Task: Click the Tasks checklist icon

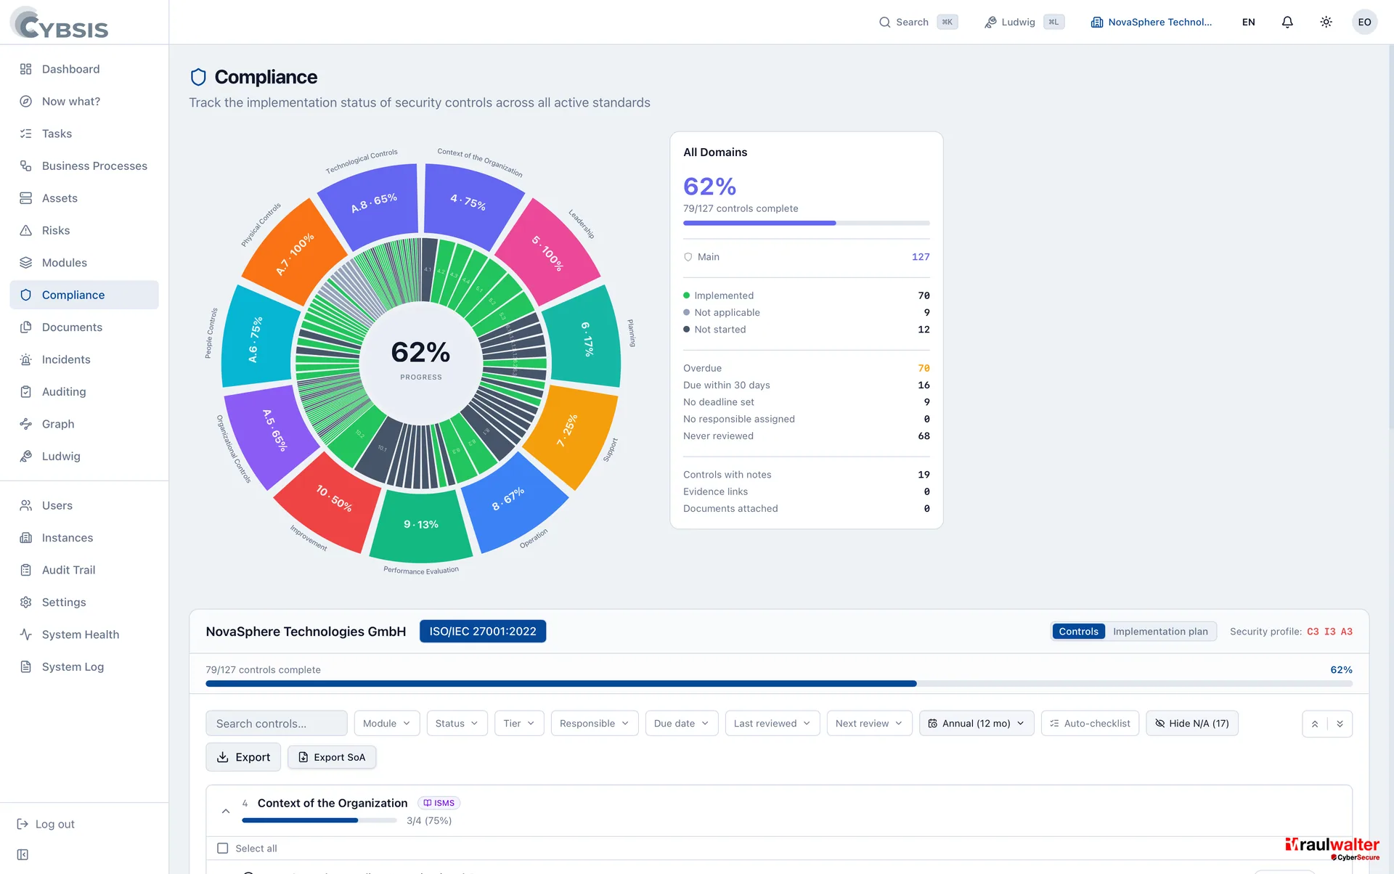Action: point(26,134)
